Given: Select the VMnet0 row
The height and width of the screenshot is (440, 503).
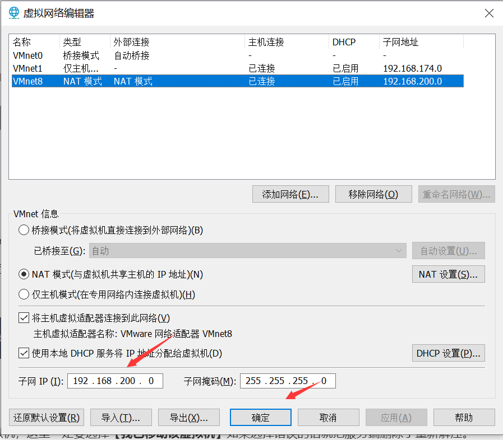Looking at the screenshot, I should click(238, 55).
